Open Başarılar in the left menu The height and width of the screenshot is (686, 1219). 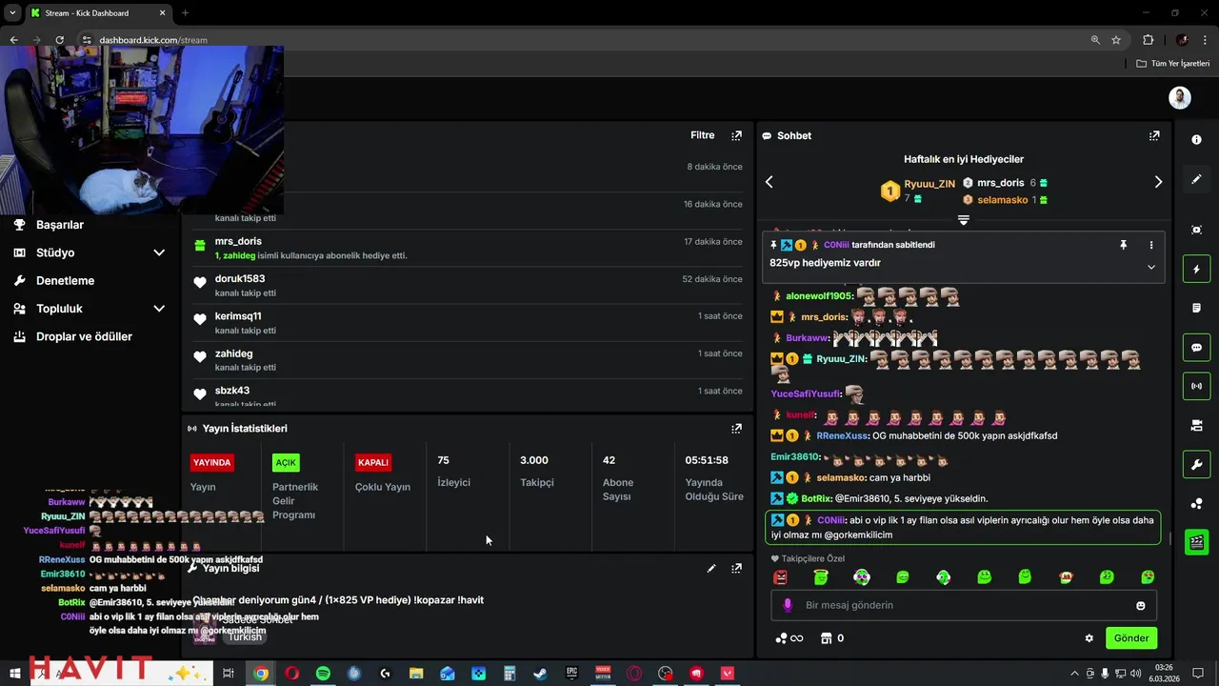[x=60, y=225]
